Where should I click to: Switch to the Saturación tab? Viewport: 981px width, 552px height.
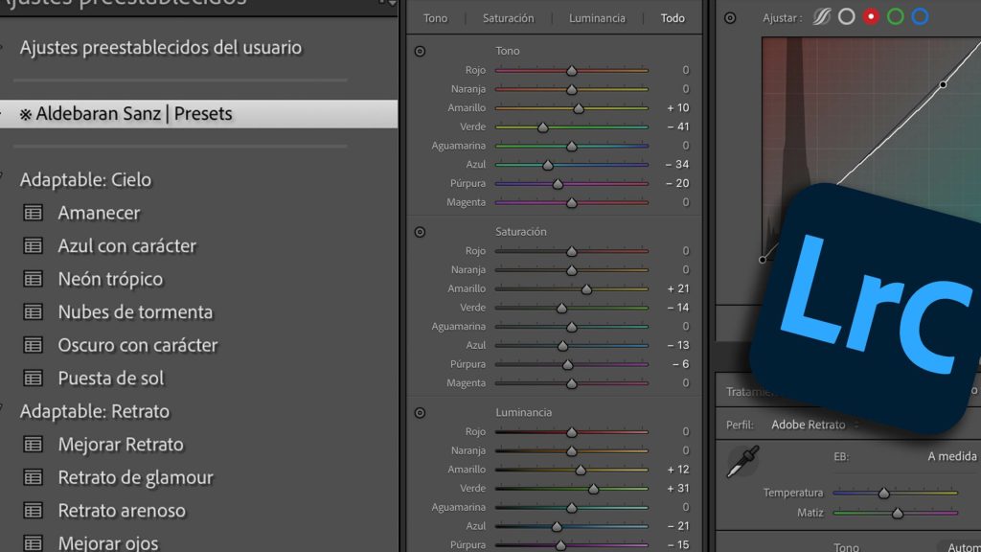pyautogui.click(x=508, y=18)
